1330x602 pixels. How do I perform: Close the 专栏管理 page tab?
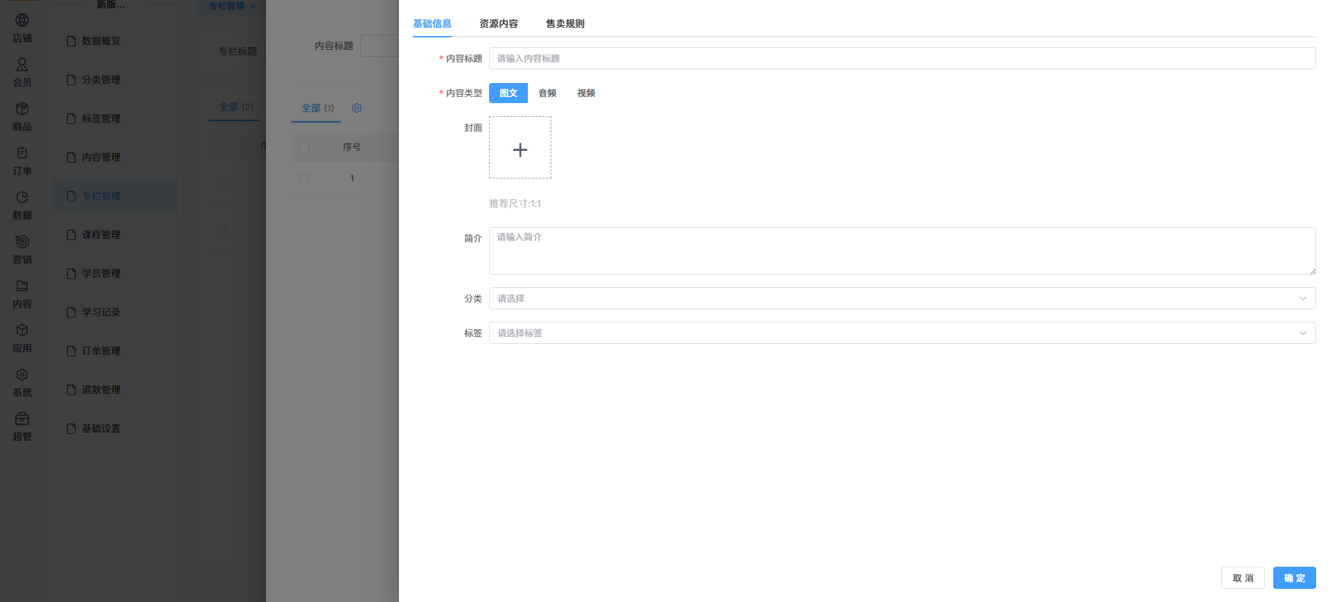point(253,6)
